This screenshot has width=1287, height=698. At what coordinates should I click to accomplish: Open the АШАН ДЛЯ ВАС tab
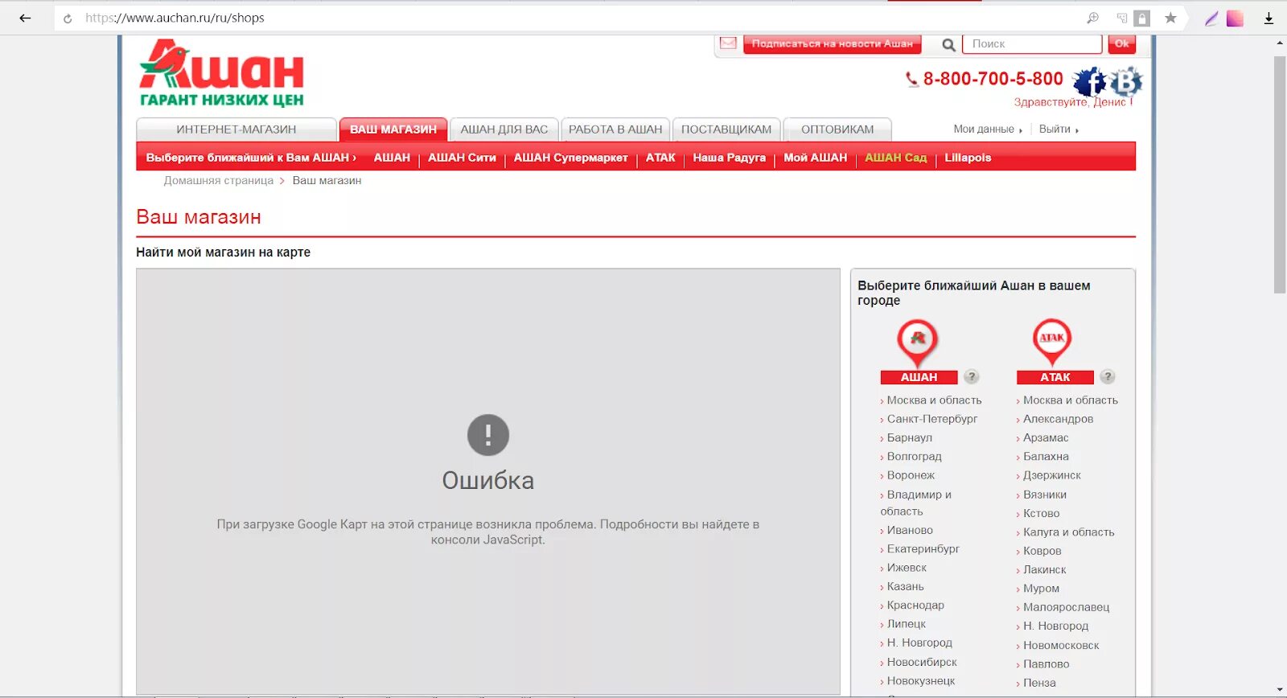pos(504,129)
